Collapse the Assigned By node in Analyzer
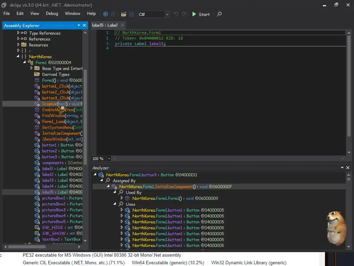This screenshot has height=266, width=354. (x=102, y=181)
